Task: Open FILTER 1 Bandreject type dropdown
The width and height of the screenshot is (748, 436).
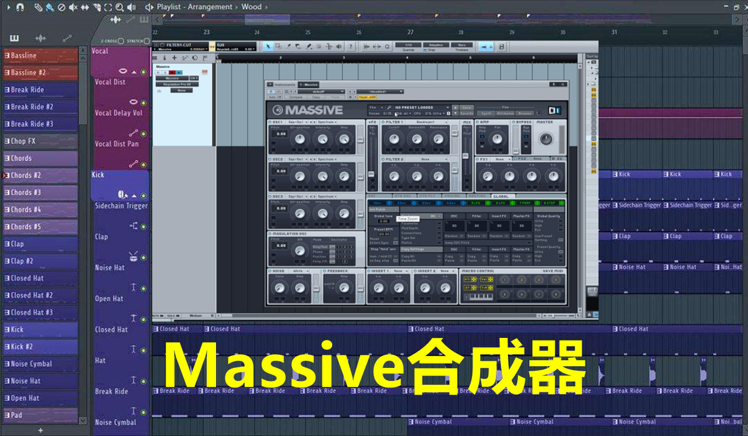Action: click(x=427, y=122)
